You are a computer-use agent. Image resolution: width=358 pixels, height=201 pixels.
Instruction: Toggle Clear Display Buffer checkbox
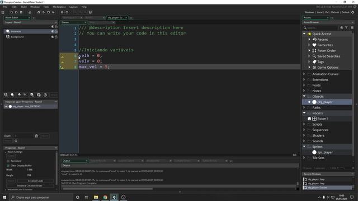click(8, 165)
